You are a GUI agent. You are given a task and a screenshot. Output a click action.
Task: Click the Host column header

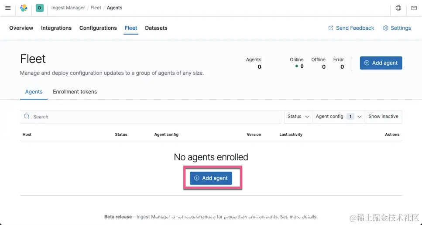tap(27, 135)
